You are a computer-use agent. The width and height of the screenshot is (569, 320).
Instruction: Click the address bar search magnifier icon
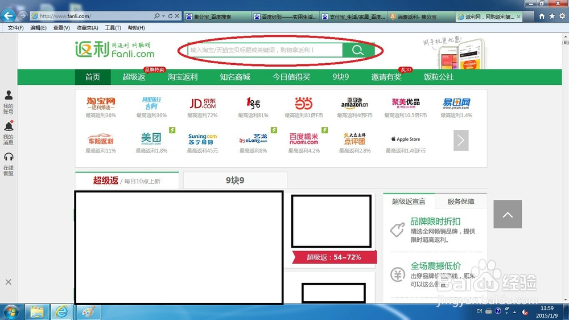coord(157,16)
